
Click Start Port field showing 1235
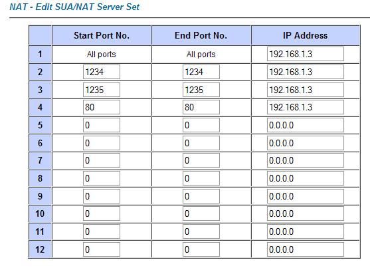pyautogui.click(x=102, y=90)
